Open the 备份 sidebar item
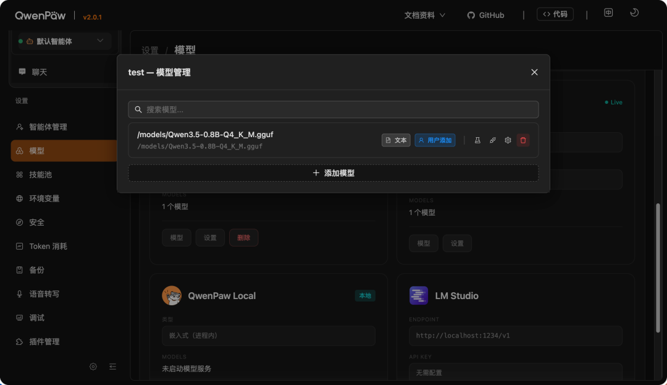Image resolution: width=667 pixels, height=385 pixels. coord(64,269)
